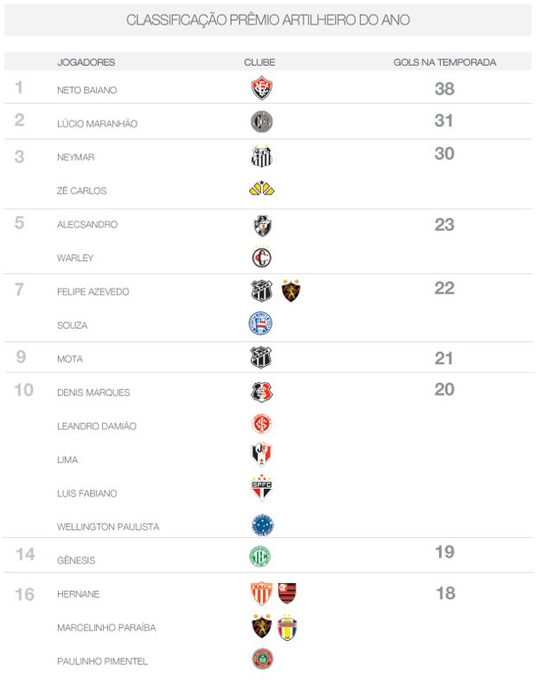Select the Santos crest next to Neymar
The width and height of the screenshot is (536, 692).
click(x=262, y=157)
